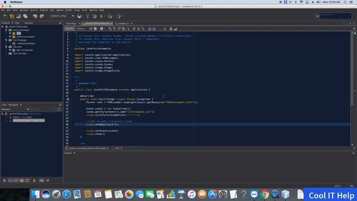Redo the edit via toolbar
The width and height of the screenshot is (357, 201).
click(42, 16)
